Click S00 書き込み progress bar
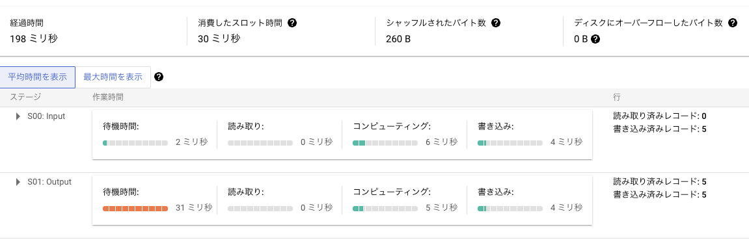This screenshot has width=749, height=247. [x=510, y=142]
